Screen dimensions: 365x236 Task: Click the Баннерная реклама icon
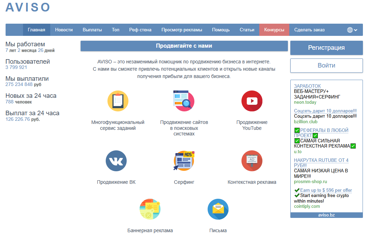click(x=150, y=209)
